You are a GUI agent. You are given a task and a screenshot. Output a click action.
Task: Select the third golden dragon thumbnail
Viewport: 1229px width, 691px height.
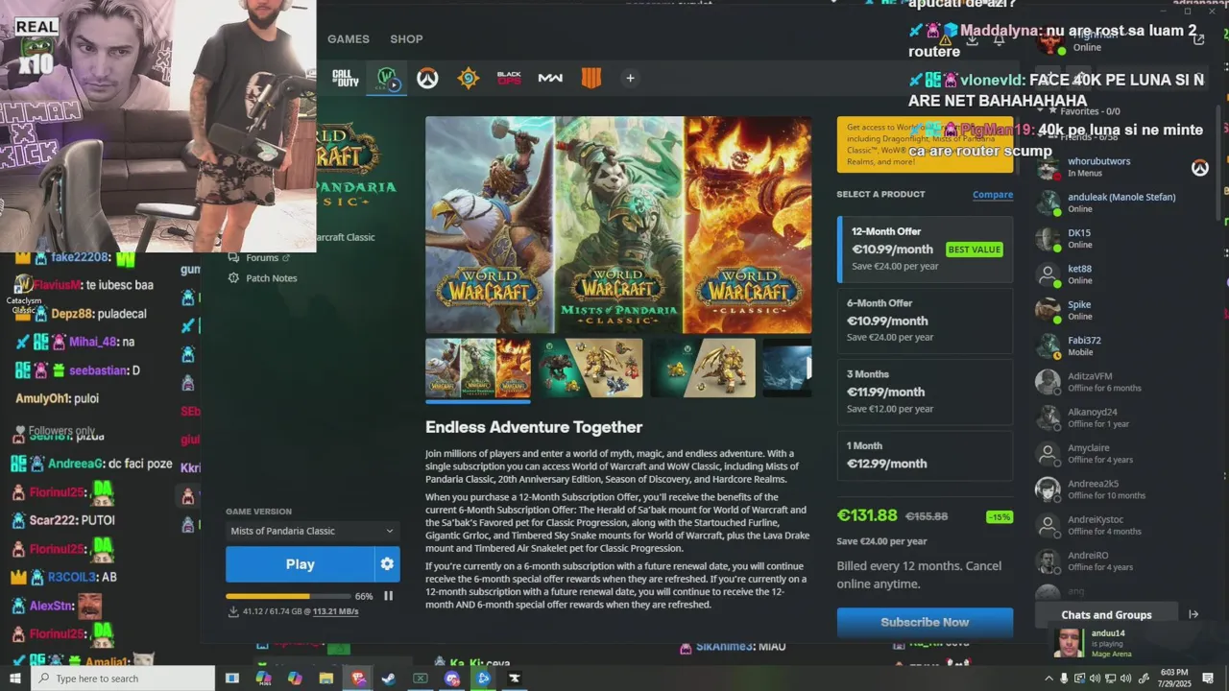coord(703,368)
